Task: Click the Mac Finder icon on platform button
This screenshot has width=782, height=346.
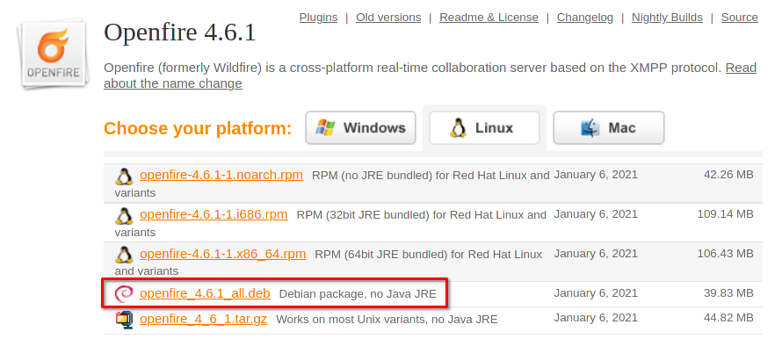Action: pos(590,127)
